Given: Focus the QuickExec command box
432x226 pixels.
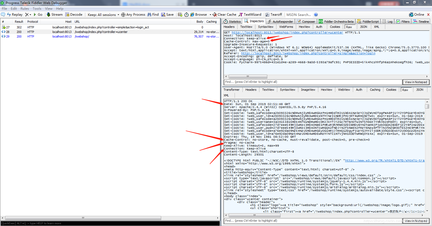Looking at the screenshot, I should point(110,223).
